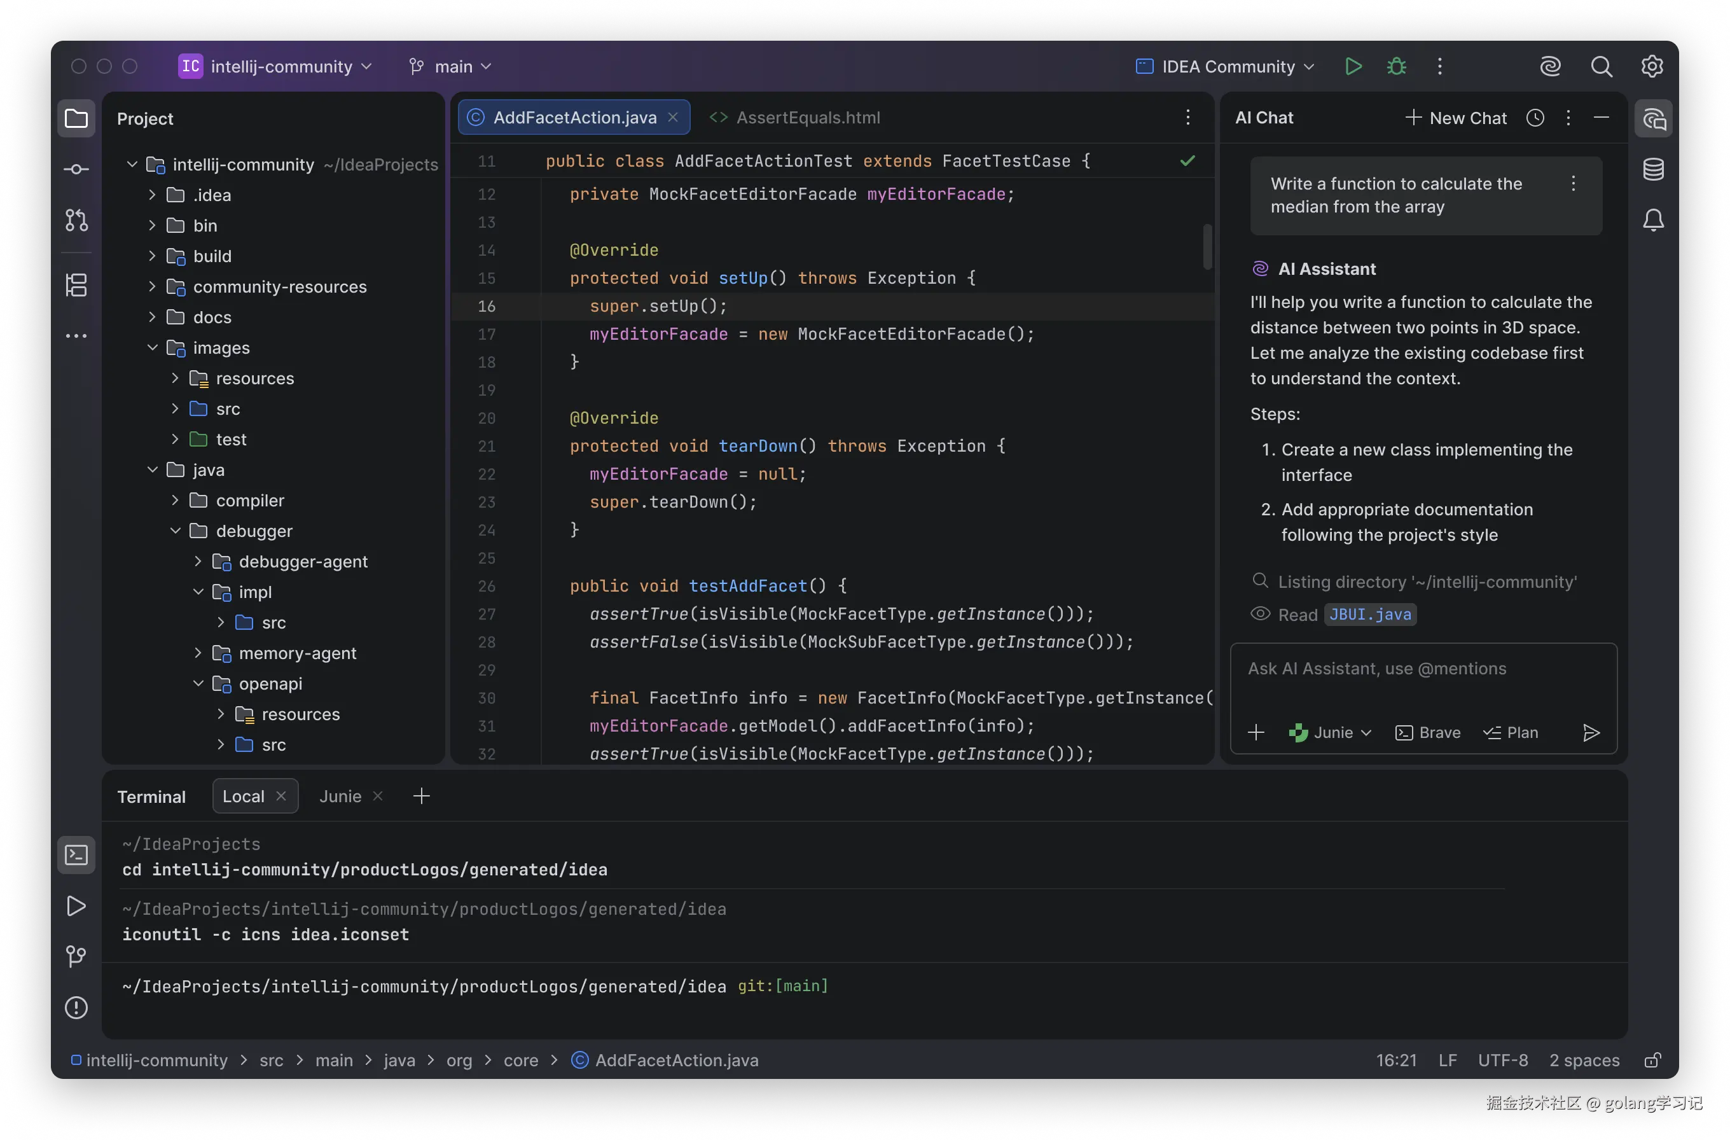Screen dimensions: 1730x1140
Task: Show notifications with the bell icon
Action: coord(1653,220)
